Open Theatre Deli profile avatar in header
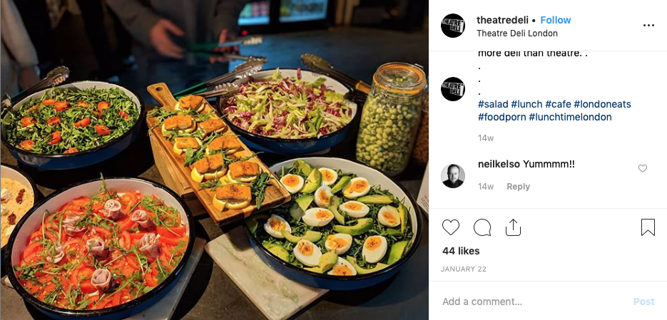Image resolution: width=667 pixels, height=320 pixels. click(452, 26)
